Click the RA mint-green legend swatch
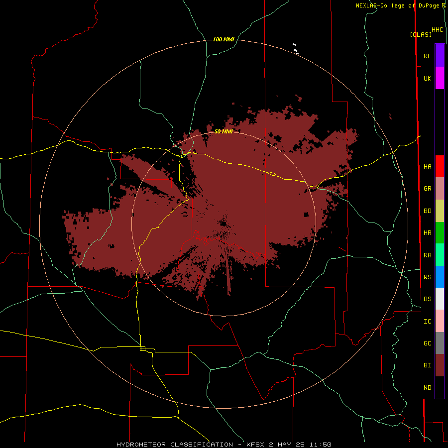Viewport: 448px width, 448px height. [x=440, y=255]
